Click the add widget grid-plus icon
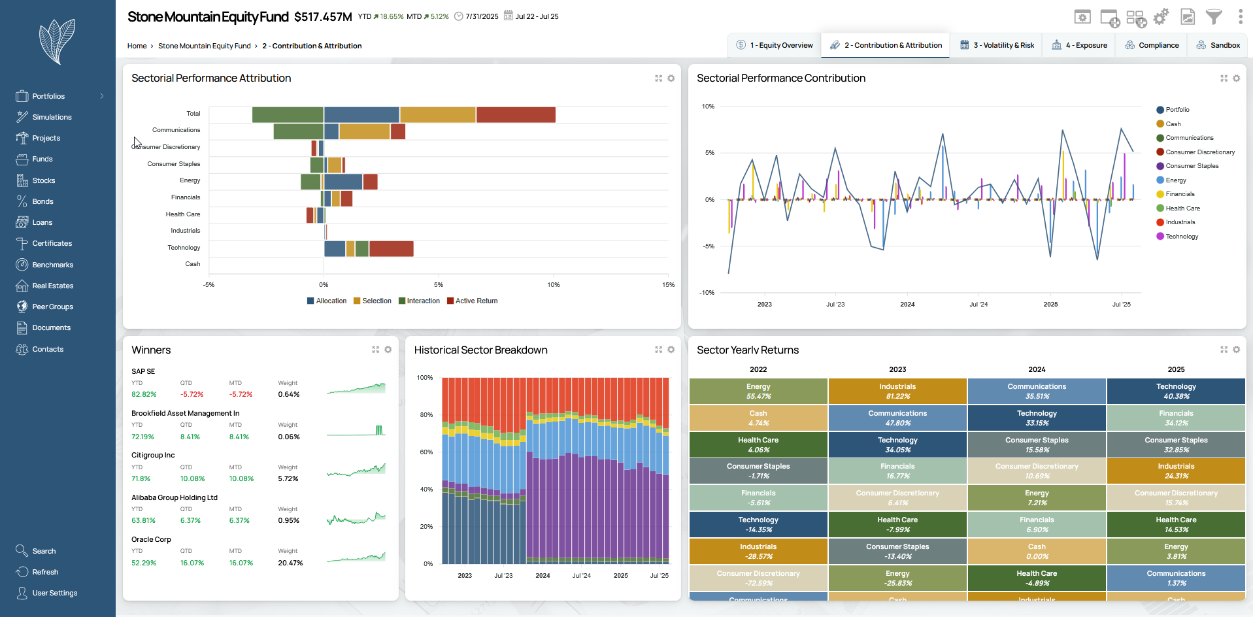Viewport: 1253px width, 617px height. click(x=1135, y=18)
